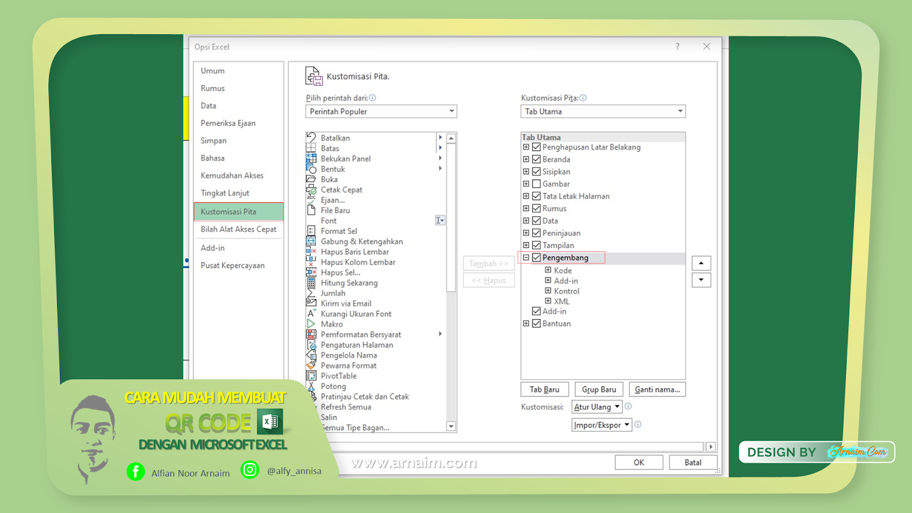Image resolution: width=912 pixels, height=513 pixels.
Task: Click the Potong scissors icon
Action: click(x=311, y=386)
